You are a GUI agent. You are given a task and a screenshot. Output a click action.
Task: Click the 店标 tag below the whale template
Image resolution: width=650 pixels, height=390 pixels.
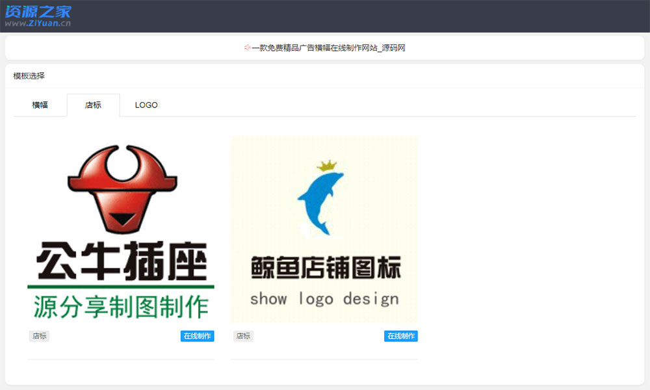coord(243,336)
